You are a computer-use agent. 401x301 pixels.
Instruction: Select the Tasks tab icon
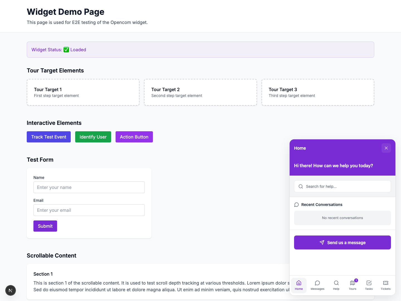[369, 283]
